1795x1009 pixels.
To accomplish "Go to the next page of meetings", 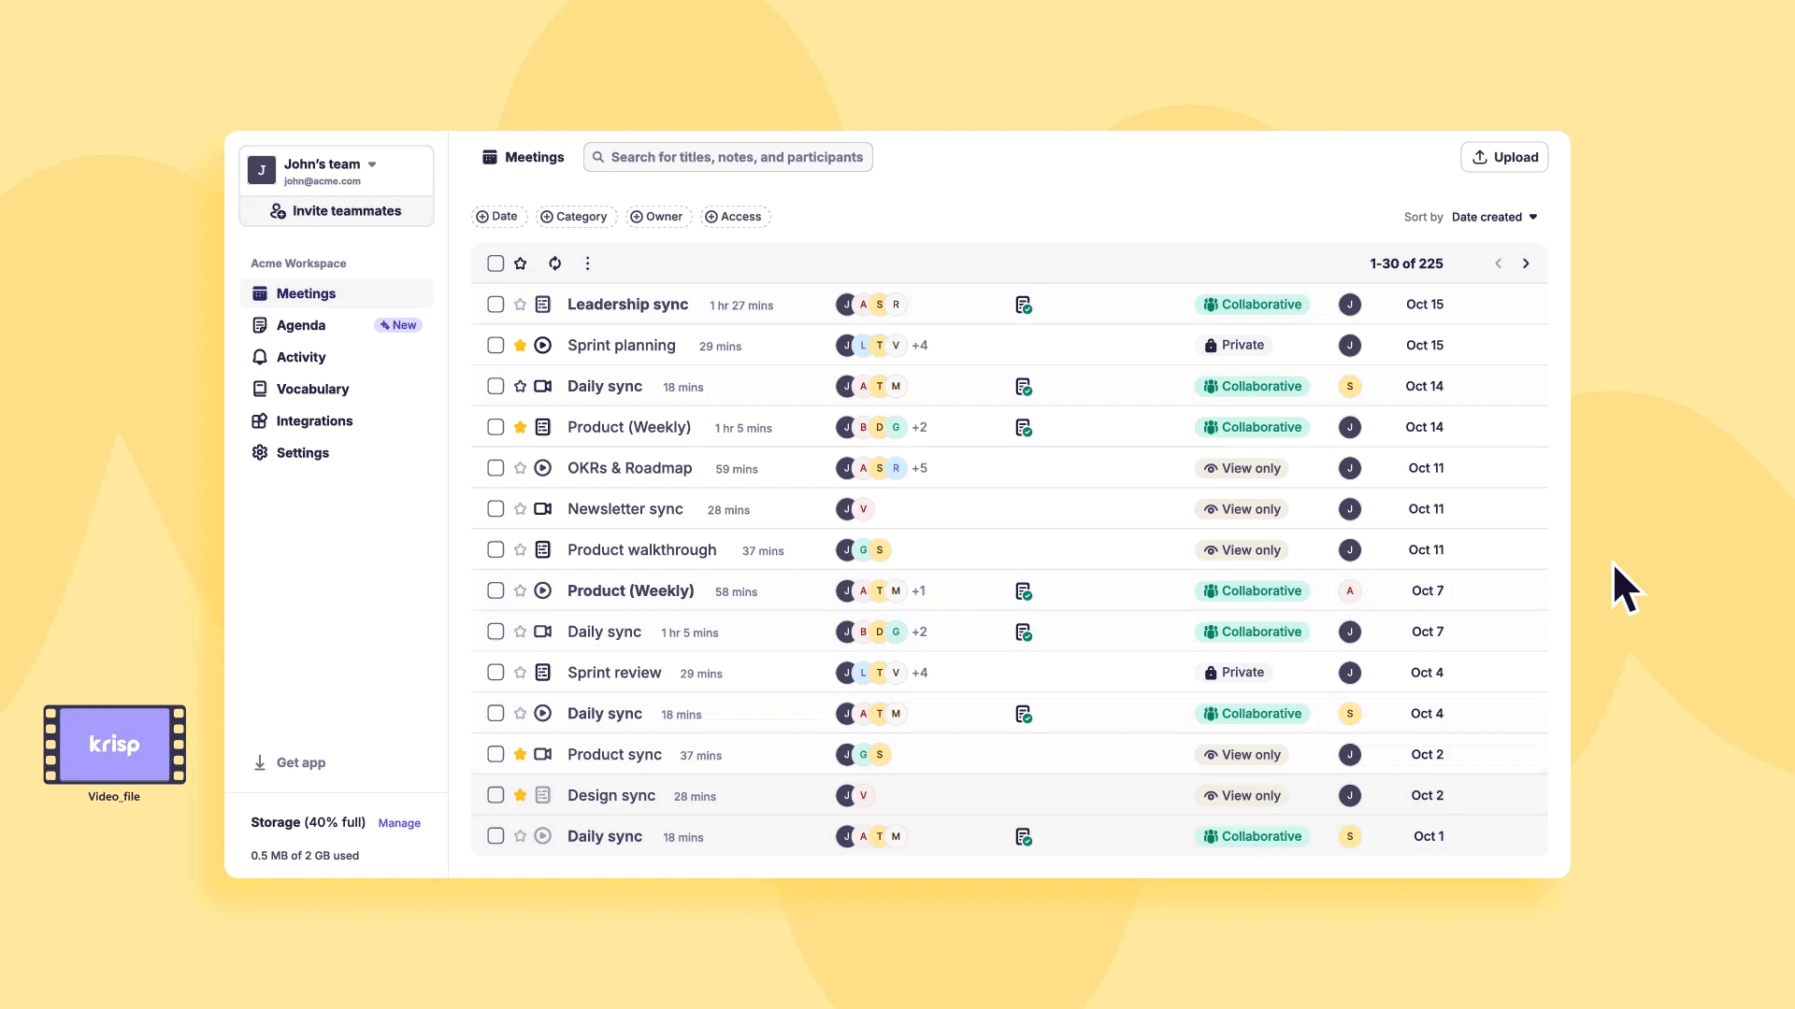I will click(1526, 263).
